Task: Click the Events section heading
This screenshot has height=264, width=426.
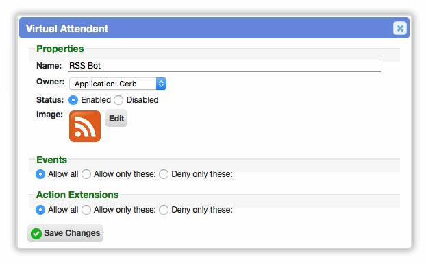Action: click(x=51, y=160)
